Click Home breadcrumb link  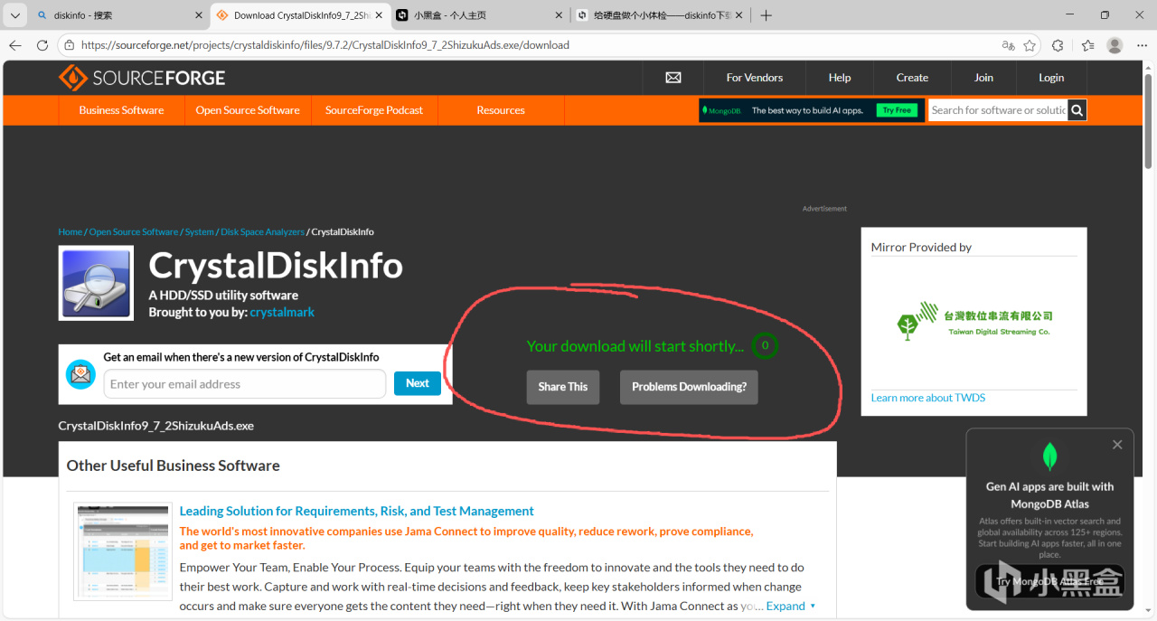coord(71,232)
